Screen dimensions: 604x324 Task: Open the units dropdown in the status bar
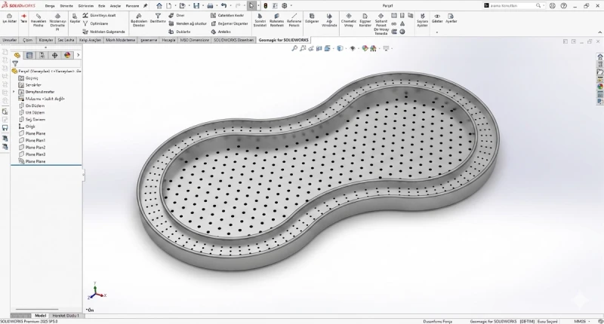590,321
